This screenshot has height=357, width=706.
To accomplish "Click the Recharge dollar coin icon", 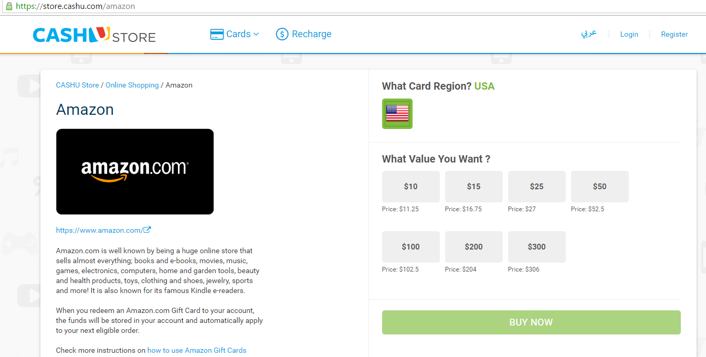I will pyautogui.click(x=282, y=35).
